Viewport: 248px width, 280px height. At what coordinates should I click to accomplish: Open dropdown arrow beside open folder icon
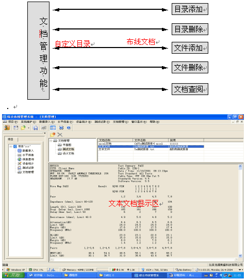point(29,128)
